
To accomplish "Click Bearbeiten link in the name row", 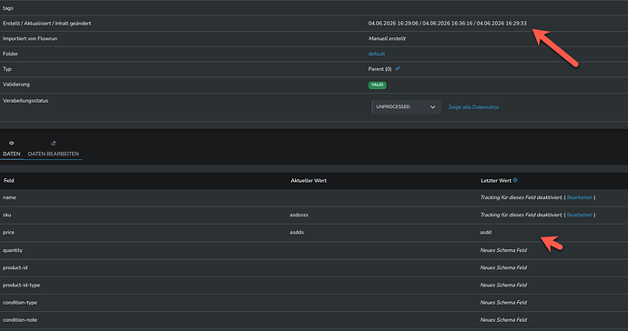I will click(580, 197).
